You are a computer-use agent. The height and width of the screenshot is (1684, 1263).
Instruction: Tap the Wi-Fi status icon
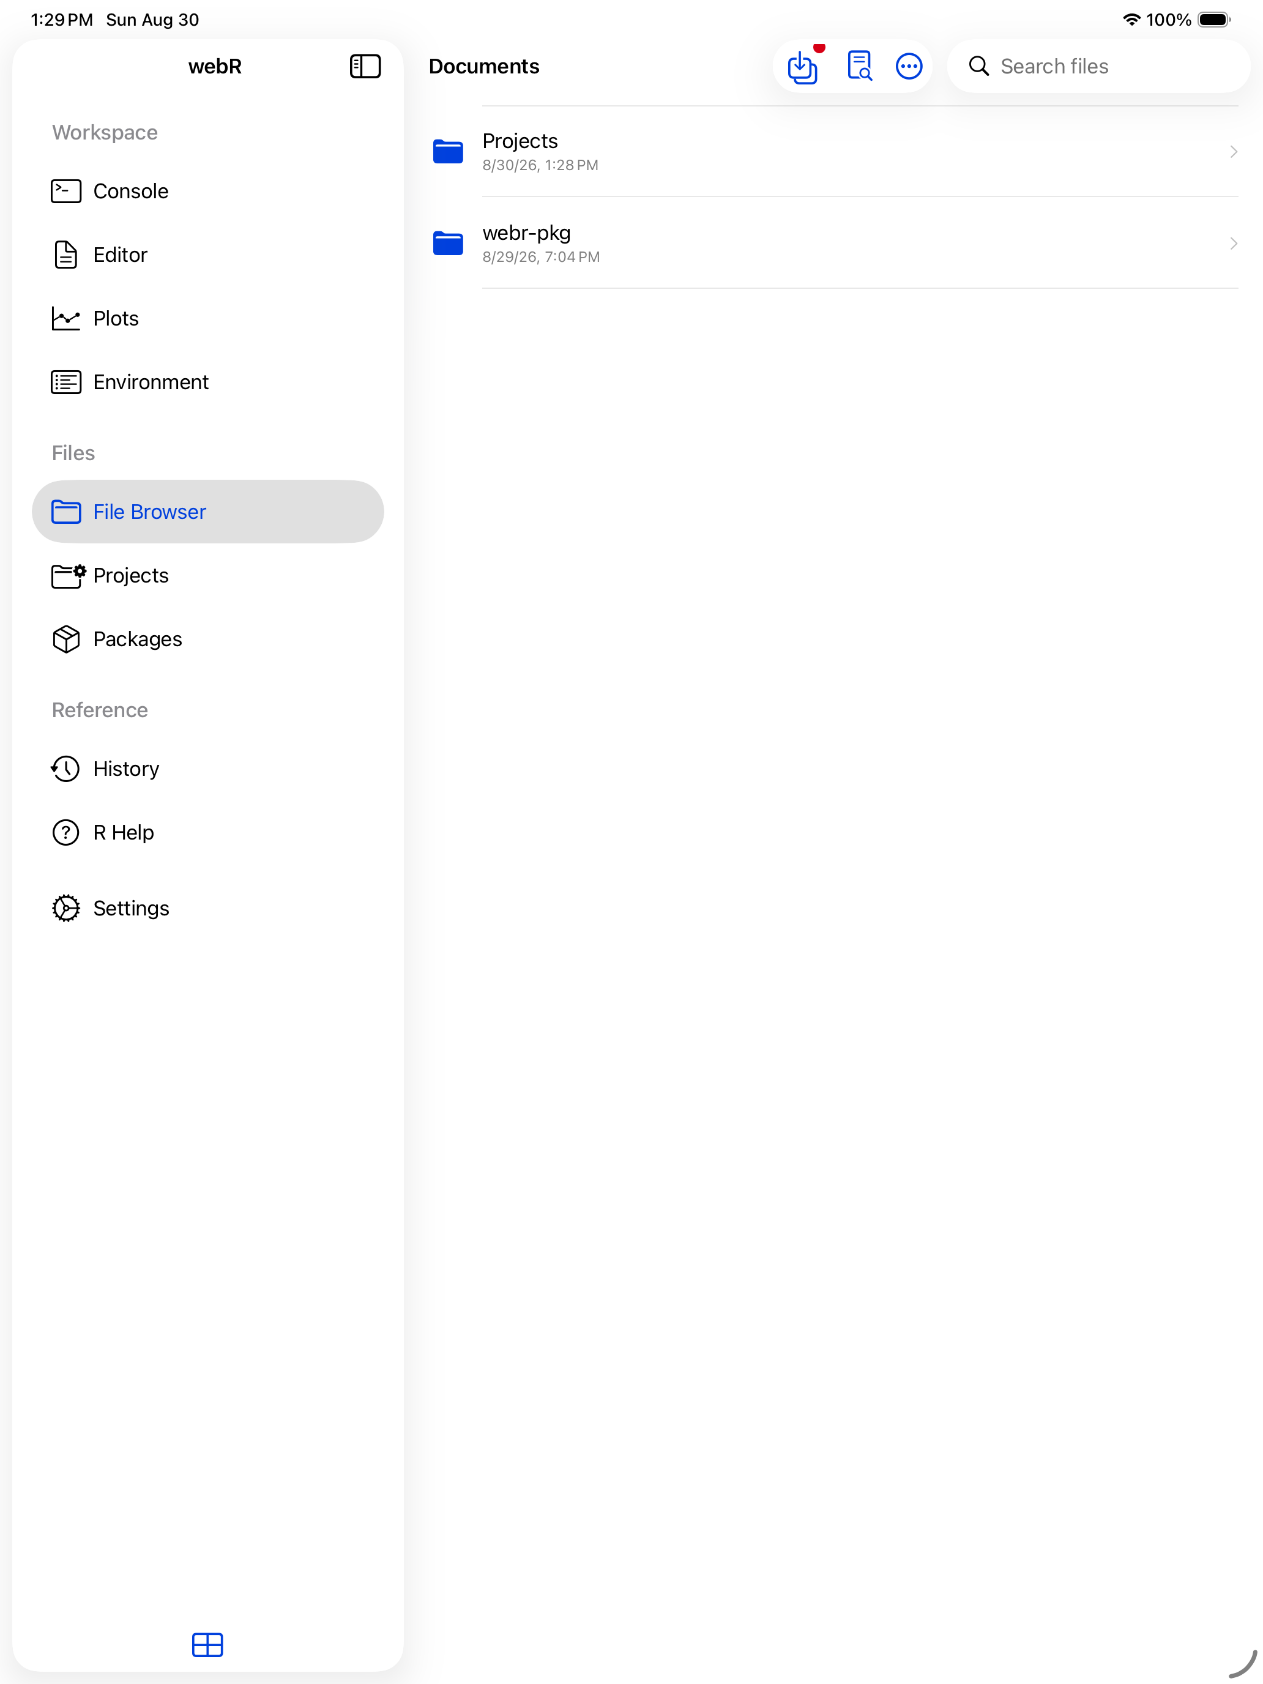(x=1131, y=20)
